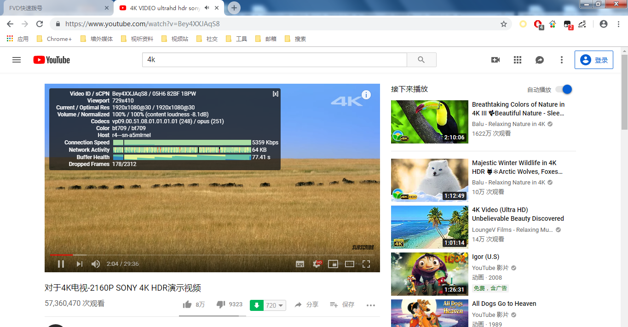Click the red-badged Chrome extension icon
Screen dimensions: 628x327
(538, 24)
